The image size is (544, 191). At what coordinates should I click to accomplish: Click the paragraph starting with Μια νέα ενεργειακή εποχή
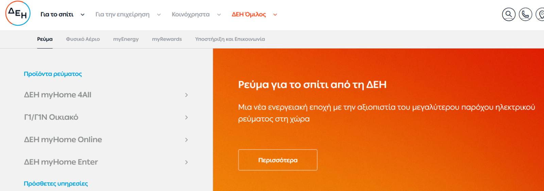pos(387,113)
